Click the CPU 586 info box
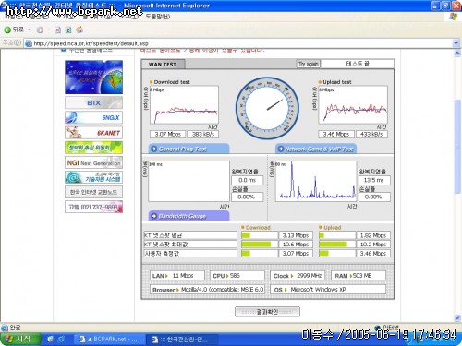Viewport: 462px width, 346px height. pos(237,276)
